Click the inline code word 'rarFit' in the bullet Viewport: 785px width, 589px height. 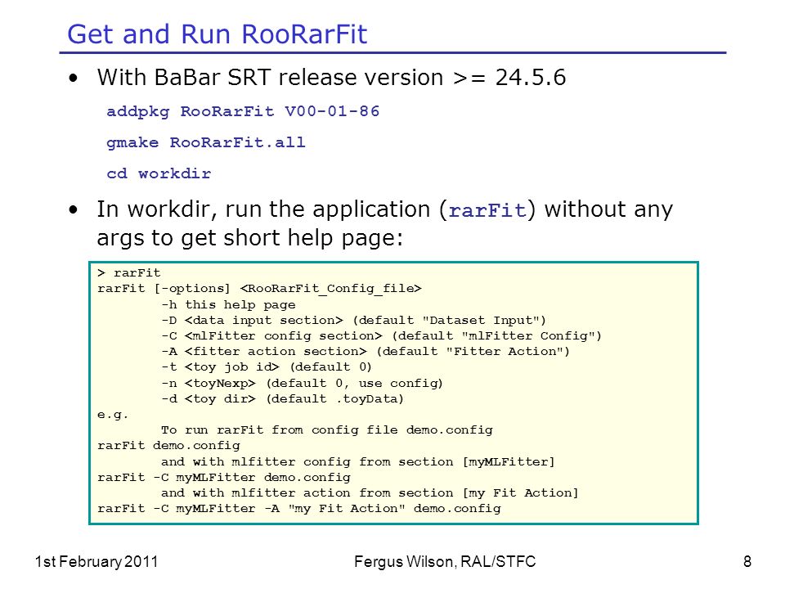coord(487,210)
